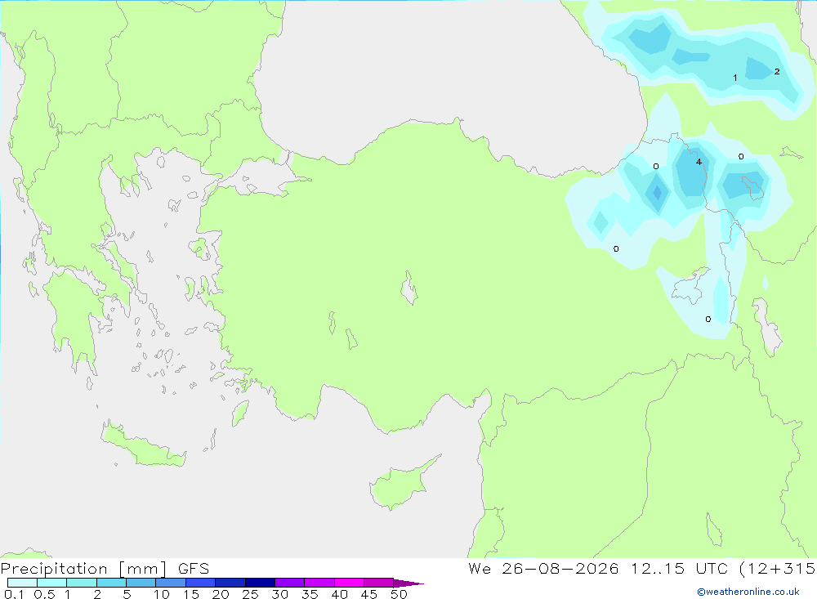Click the "0.5" legend scale label
The image size is (817, 599).
click(44, 594)
